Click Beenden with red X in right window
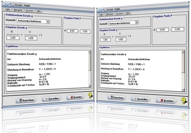191x133 pixels. 166,100
